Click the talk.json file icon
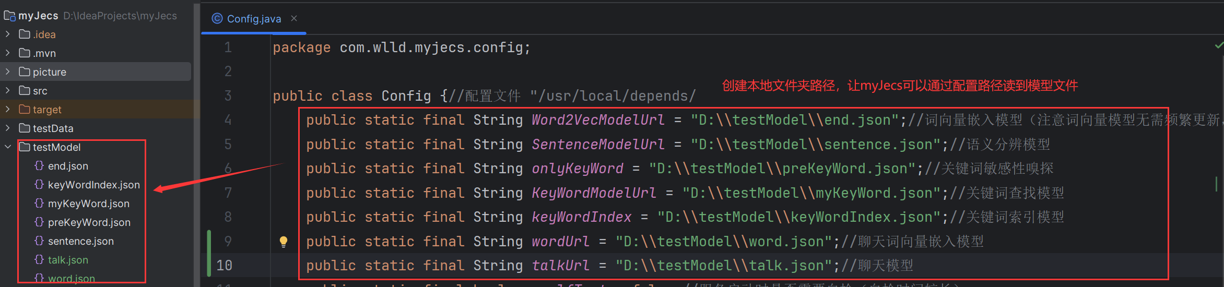 click(x=39, y=260)
